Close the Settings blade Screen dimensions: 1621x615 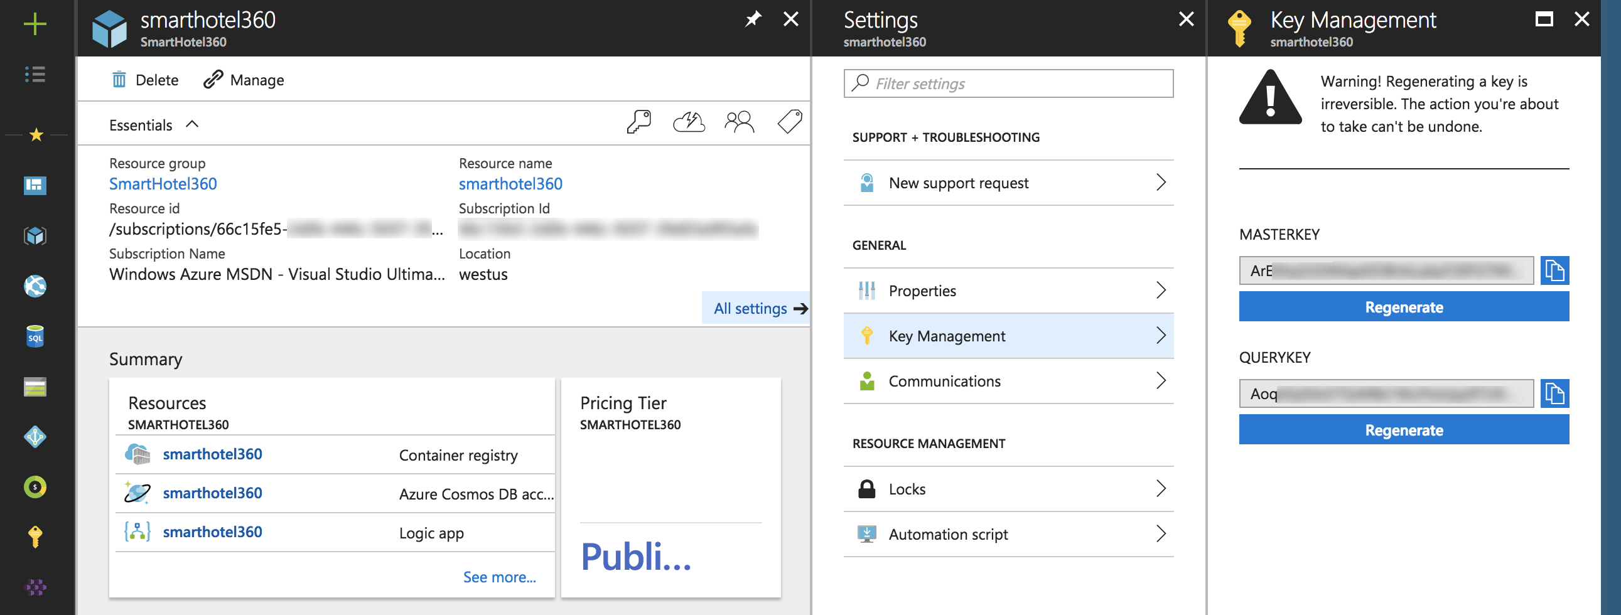[1186, 19]
